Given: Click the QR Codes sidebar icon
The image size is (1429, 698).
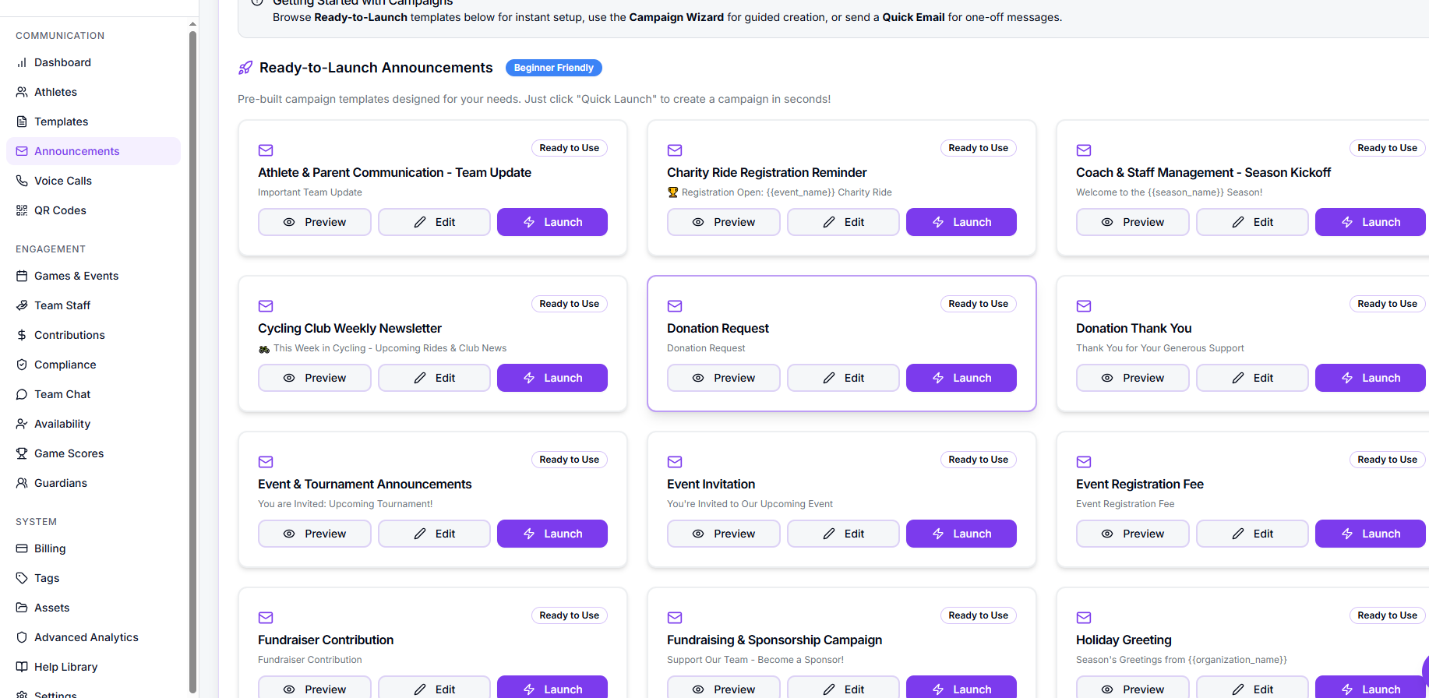Looking at the screenshot, I should (22, 210).
